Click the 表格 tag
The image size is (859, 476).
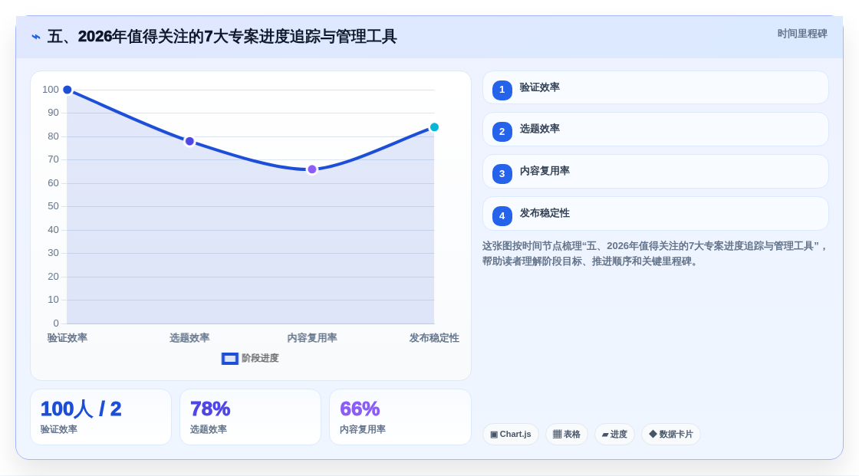[x=567, y=435]
